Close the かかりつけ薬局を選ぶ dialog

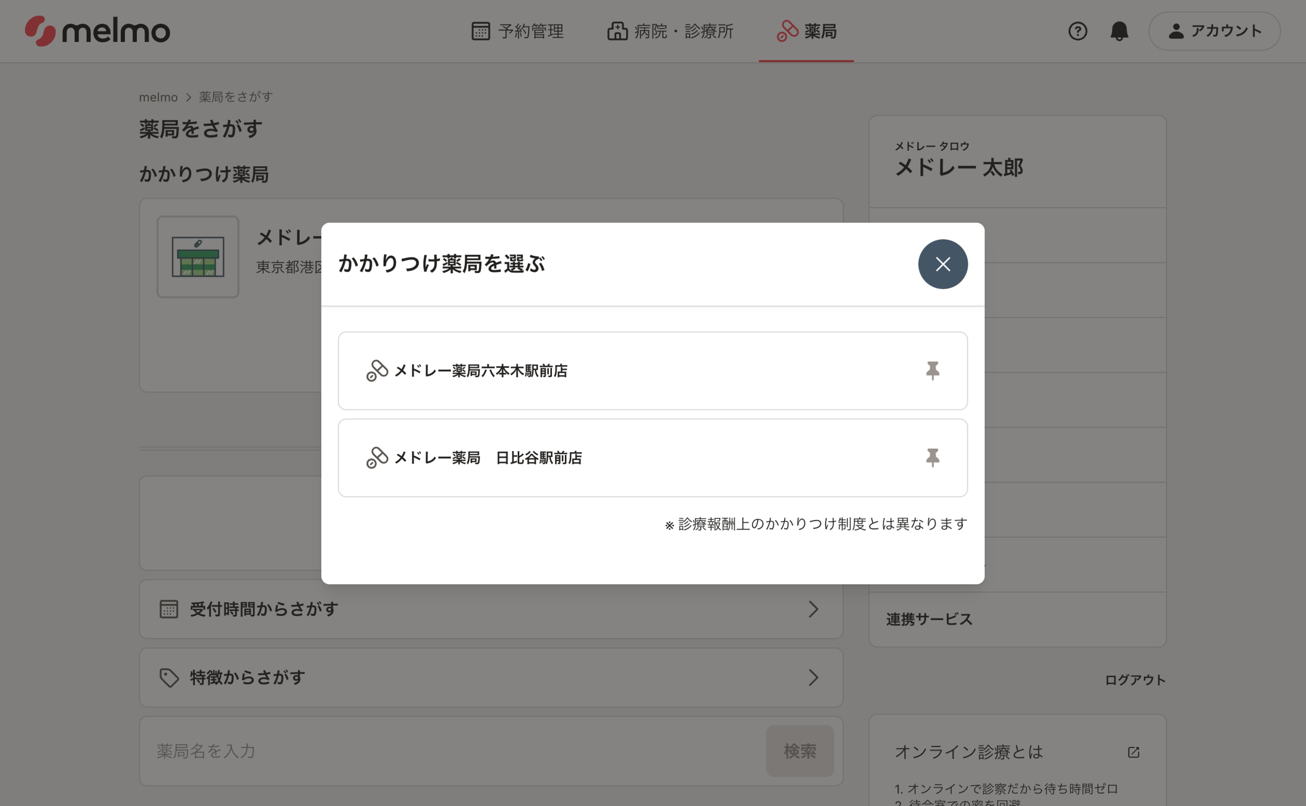coord(942,265)
